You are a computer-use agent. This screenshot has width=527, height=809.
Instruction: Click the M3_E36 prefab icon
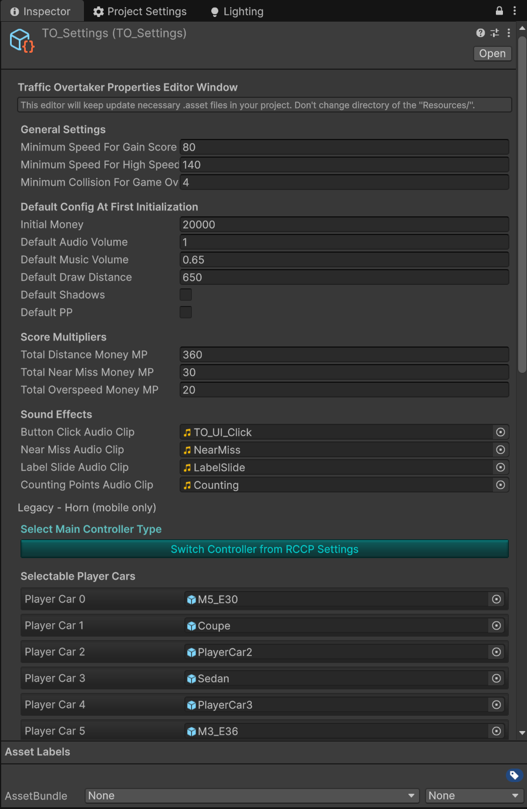point(191,732)
